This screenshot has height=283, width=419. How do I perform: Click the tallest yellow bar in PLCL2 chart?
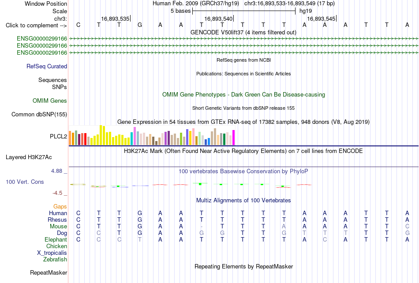(101, 135)
